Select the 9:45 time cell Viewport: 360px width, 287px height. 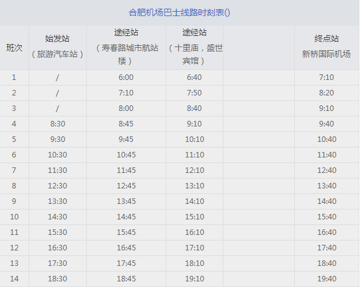coord(126,139)
